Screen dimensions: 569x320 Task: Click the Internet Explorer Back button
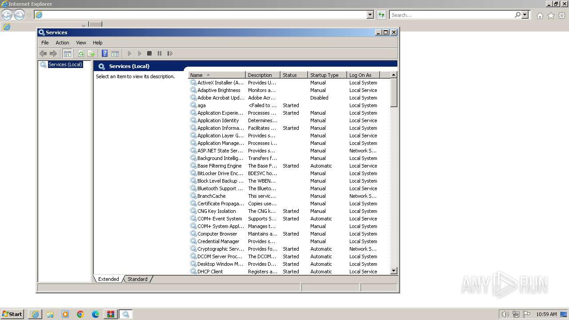point(7,15)
